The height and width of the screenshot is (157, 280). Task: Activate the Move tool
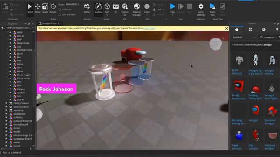pyautogui.click(x=38, y=9)
